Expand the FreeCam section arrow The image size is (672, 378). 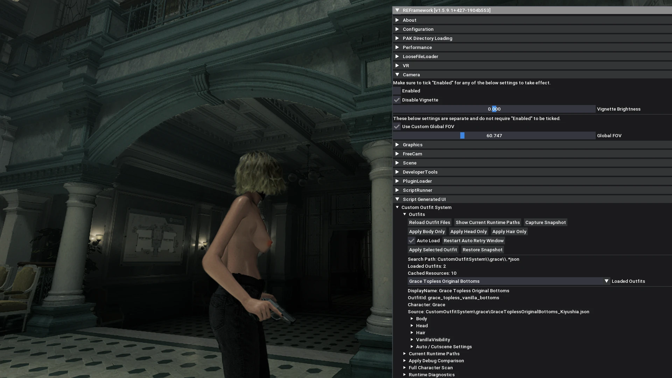pos(397,154)
